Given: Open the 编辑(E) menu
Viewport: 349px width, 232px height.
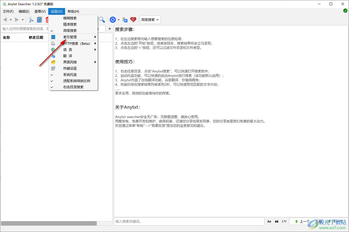Looking at the screenshot, I should pos(24,11).
